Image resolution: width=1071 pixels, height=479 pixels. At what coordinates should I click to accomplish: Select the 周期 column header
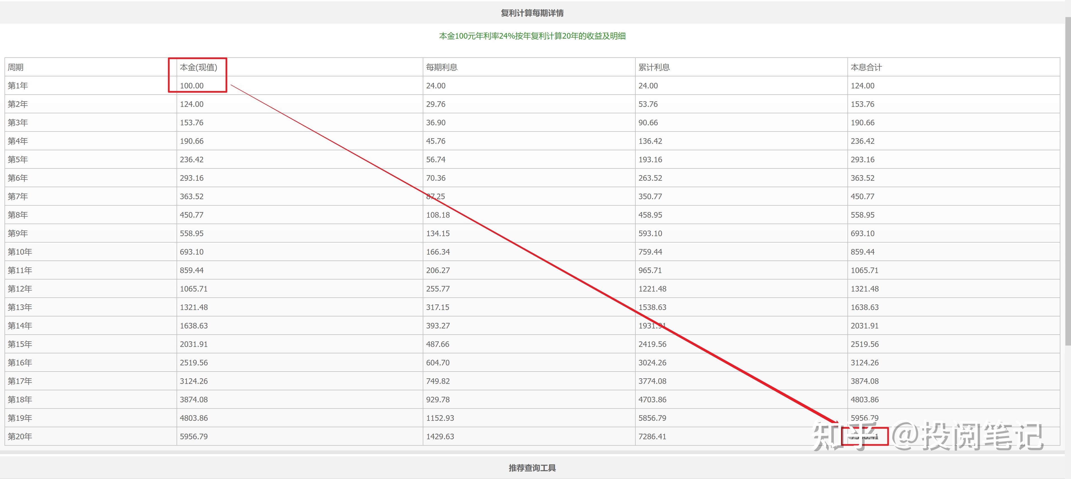16,67
